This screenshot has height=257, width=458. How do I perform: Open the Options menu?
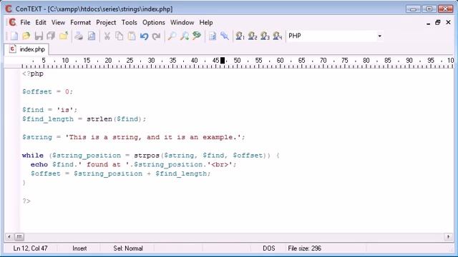point(154,22)
